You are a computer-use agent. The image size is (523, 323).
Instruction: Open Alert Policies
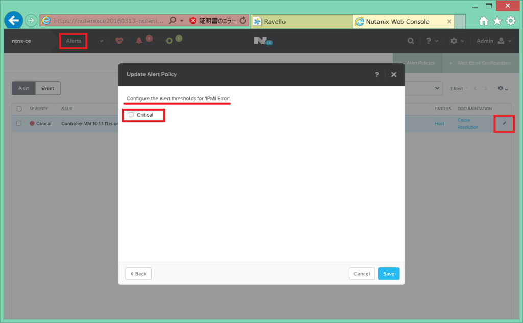pos(418,63)
